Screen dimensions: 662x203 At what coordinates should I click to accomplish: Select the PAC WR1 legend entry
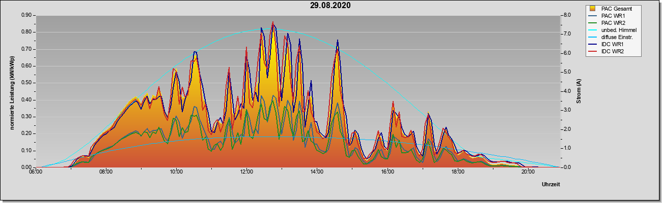(x=614, y=16)
